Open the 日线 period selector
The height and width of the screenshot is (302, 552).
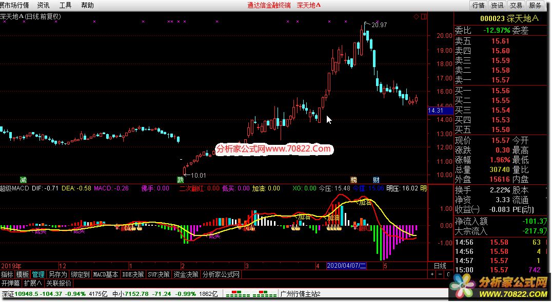tap(440, 266)
